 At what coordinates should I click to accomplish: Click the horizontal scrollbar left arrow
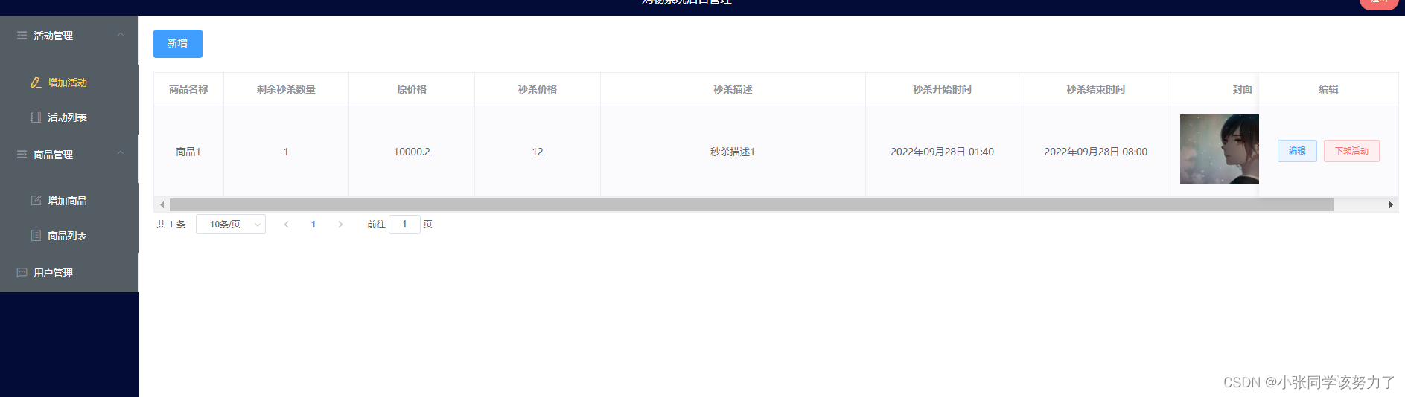click(x=162, y=205)
